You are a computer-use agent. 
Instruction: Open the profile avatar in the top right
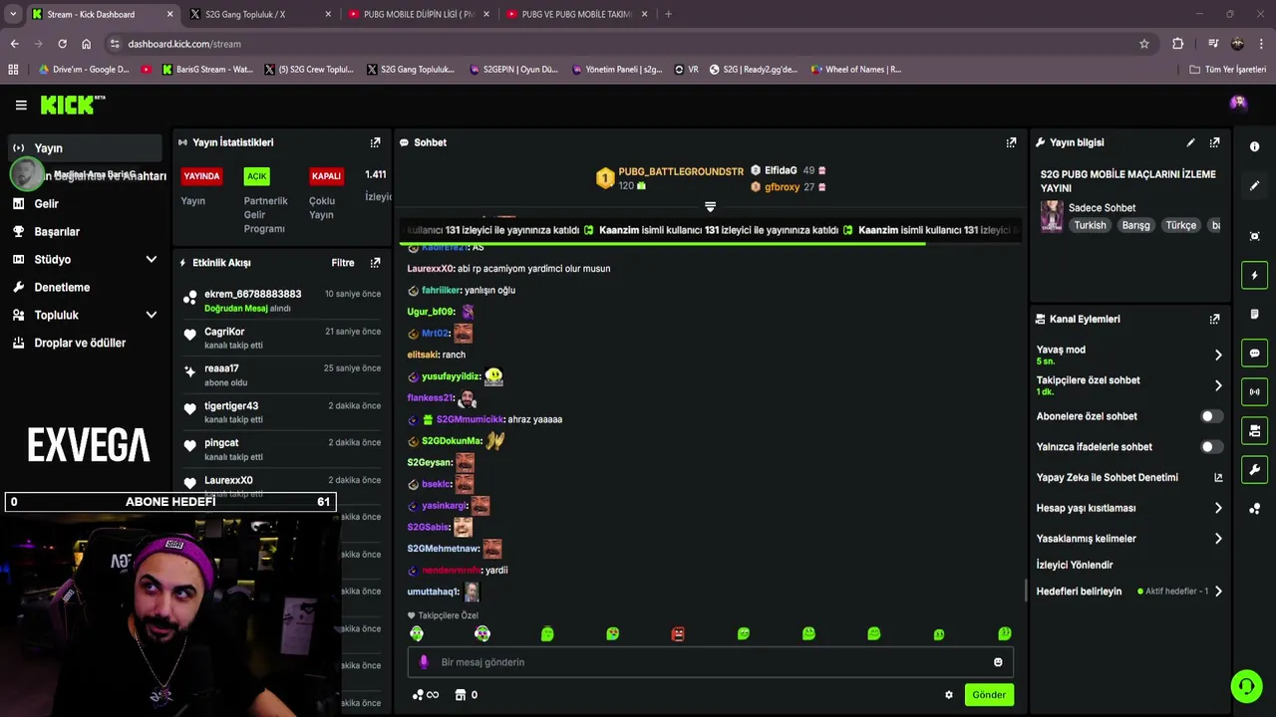click(1238, 103)
